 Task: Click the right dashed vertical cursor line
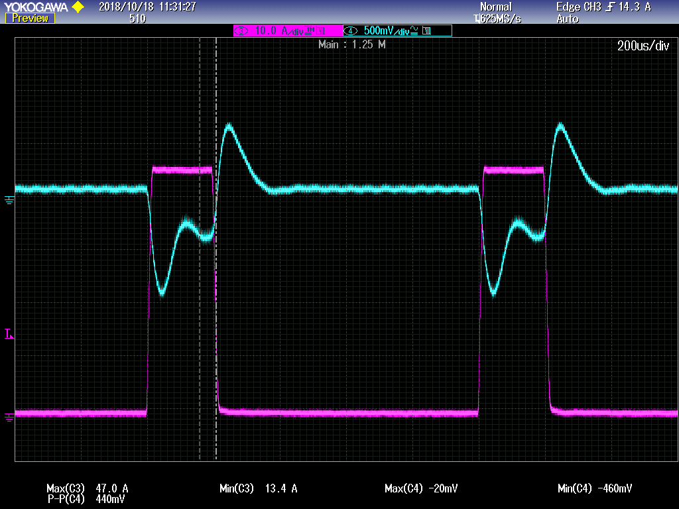point(216,249)
